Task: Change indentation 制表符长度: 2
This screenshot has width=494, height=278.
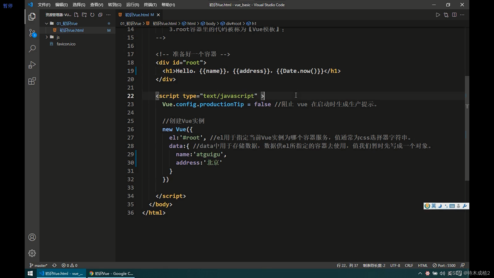Action: (x=374, y=265)
